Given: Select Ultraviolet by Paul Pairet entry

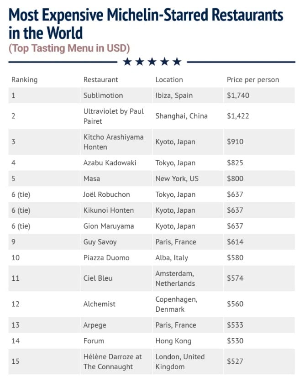Looking at the screenshot, I should (x=113, y=116).
